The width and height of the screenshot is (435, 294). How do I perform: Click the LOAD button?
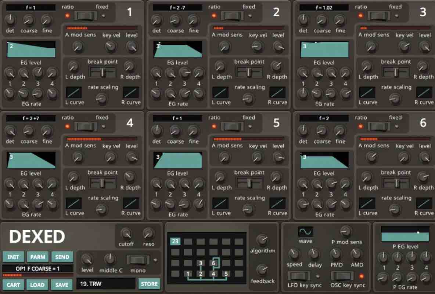38,284
